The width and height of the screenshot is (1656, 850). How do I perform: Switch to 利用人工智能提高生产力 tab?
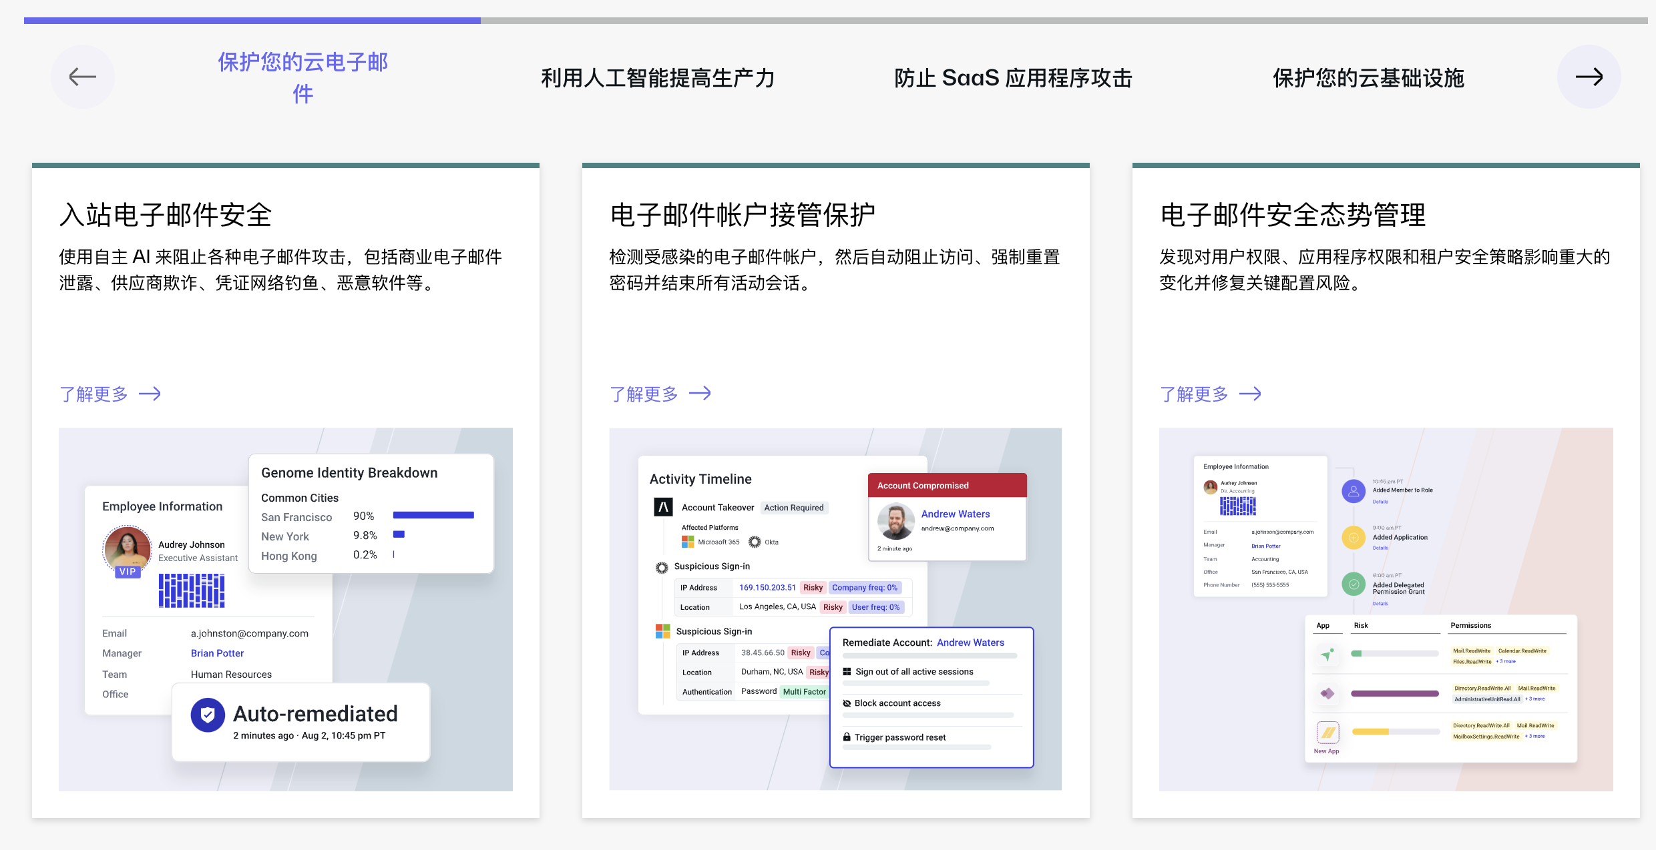pos(658,78)
